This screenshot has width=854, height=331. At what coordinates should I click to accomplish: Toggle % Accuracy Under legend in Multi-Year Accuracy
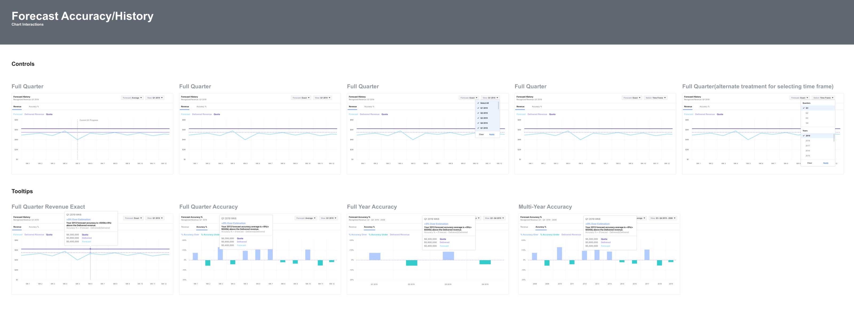coord(550,234)
